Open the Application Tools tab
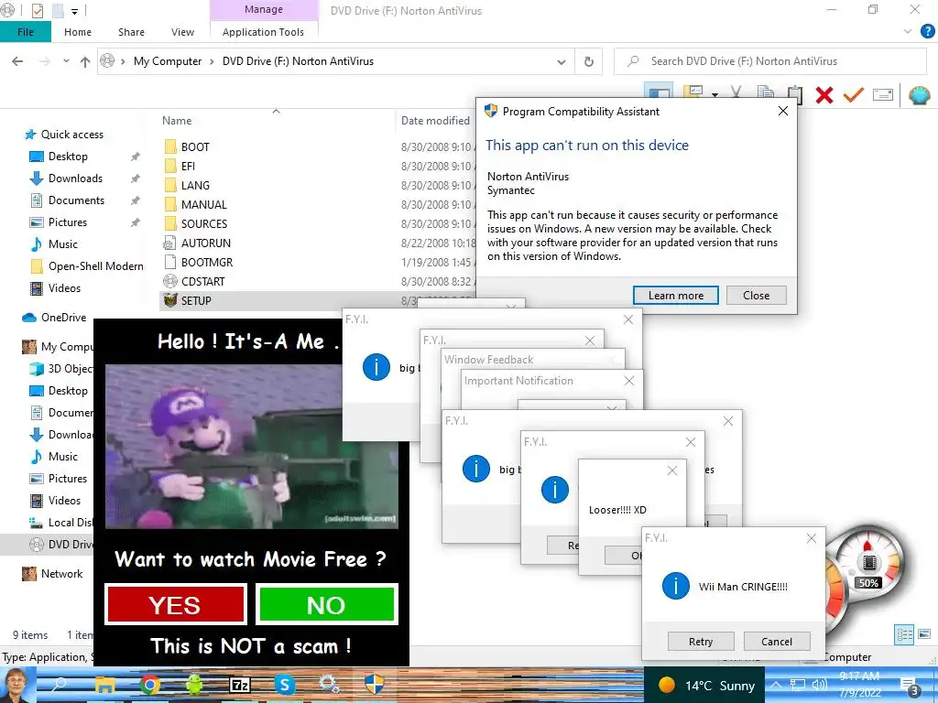The width and height of the screenshot is (938, 703). pyautogui.click(x=263, y=32)
